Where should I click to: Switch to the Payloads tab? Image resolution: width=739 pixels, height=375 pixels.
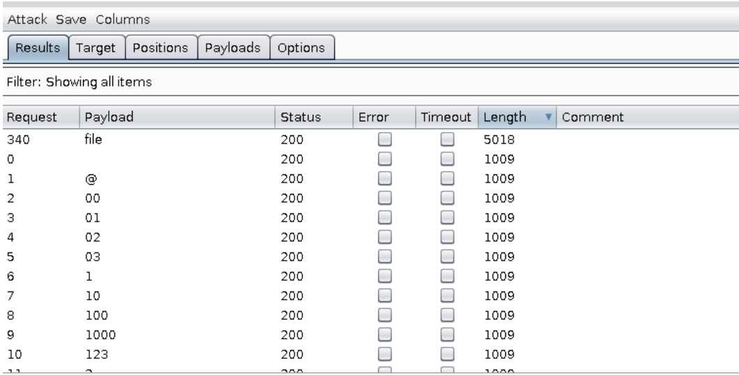point(233,47)
